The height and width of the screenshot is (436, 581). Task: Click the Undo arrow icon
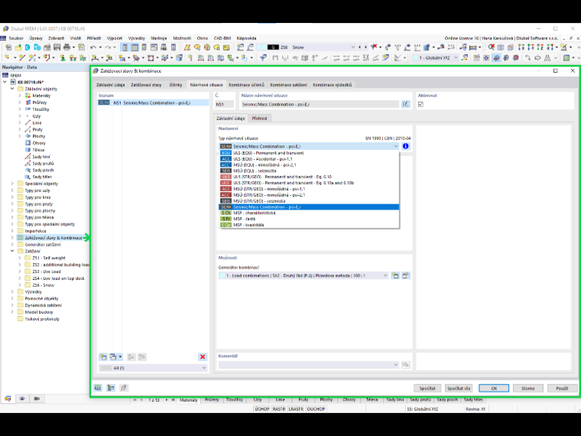93,47
